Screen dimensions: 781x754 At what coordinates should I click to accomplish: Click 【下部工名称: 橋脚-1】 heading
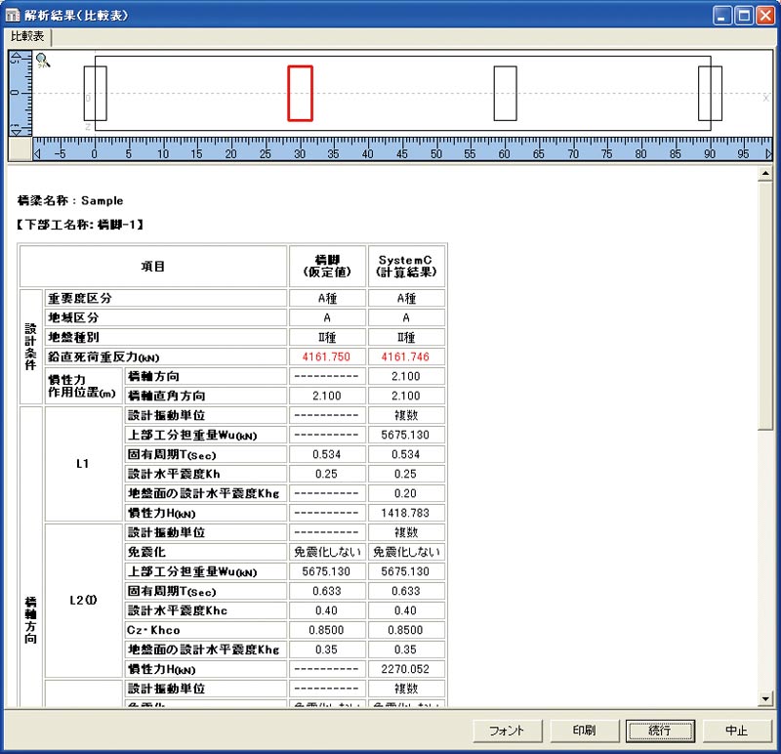click(80, 225)
